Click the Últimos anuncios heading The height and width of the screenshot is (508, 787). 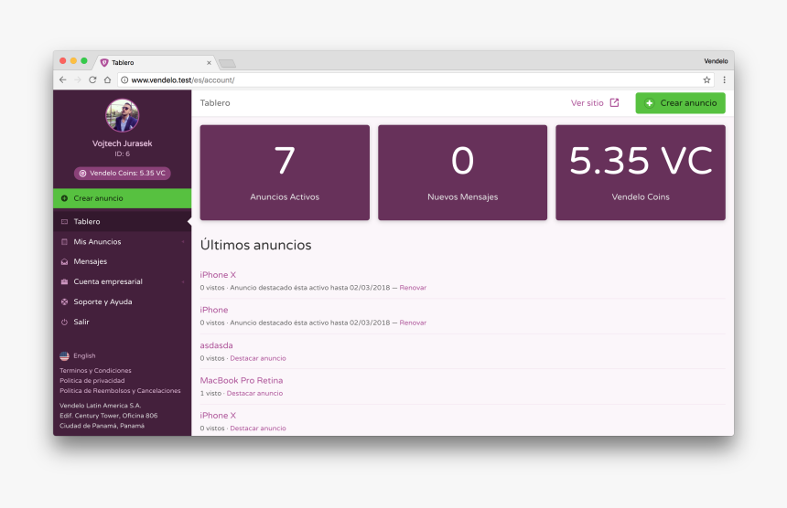[256, 245]
